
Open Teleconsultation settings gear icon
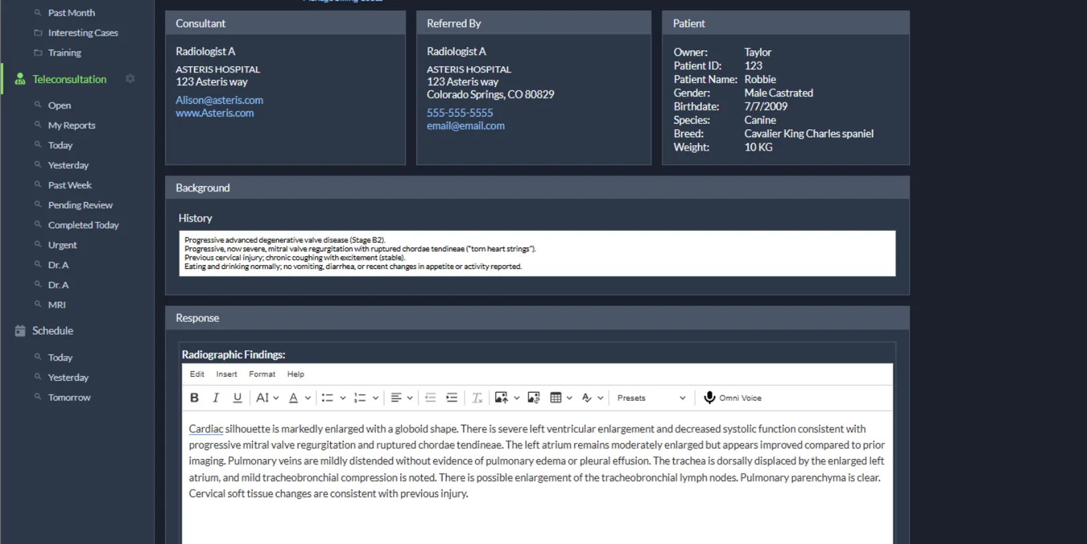[x=130, y=79]
